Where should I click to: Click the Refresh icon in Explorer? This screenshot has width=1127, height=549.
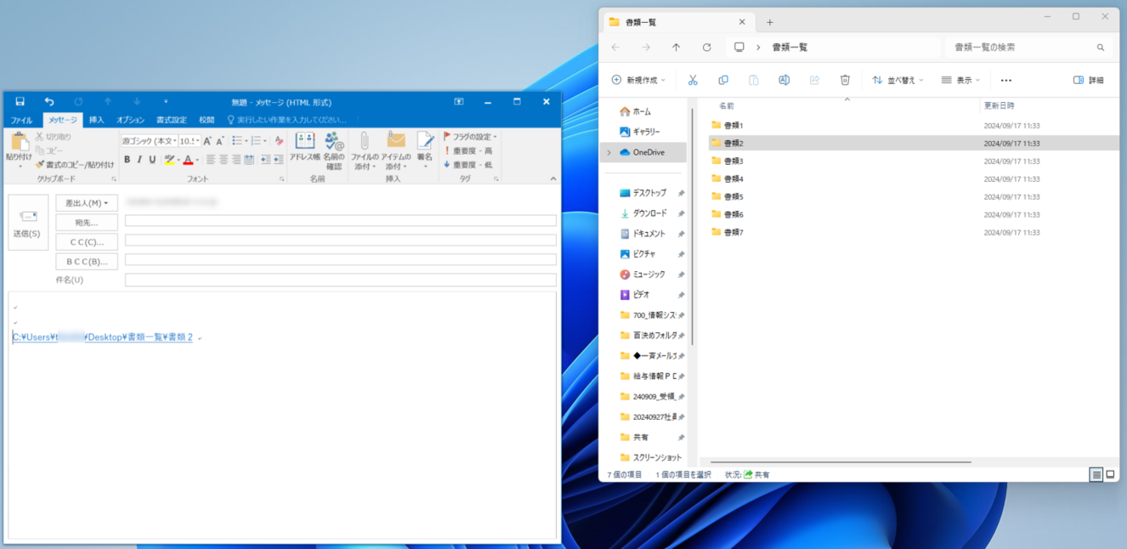pos(706,48)
